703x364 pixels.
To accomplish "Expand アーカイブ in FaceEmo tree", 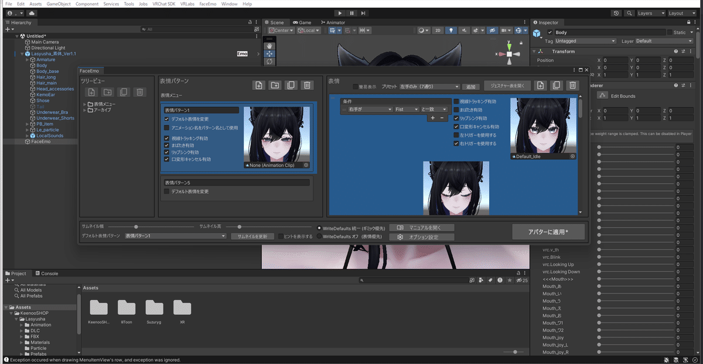I will pyautogui.click(x=84, y=109).
